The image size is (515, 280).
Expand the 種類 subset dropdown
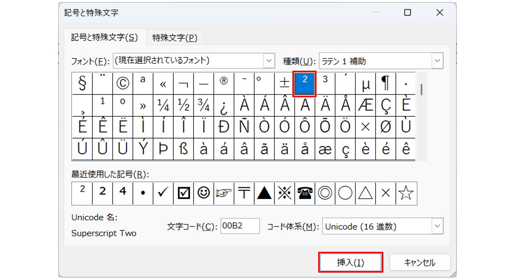click(438, 61)
